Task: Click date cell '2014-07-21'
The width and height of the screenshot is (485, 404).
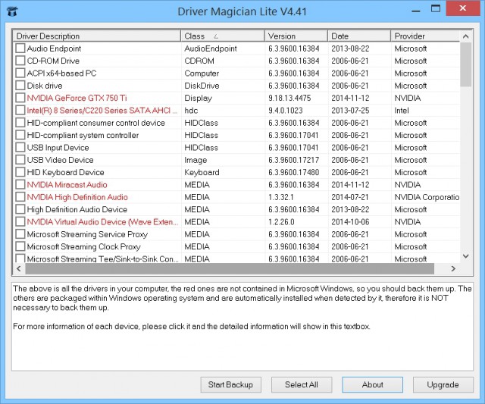Action: coord(350,197)
